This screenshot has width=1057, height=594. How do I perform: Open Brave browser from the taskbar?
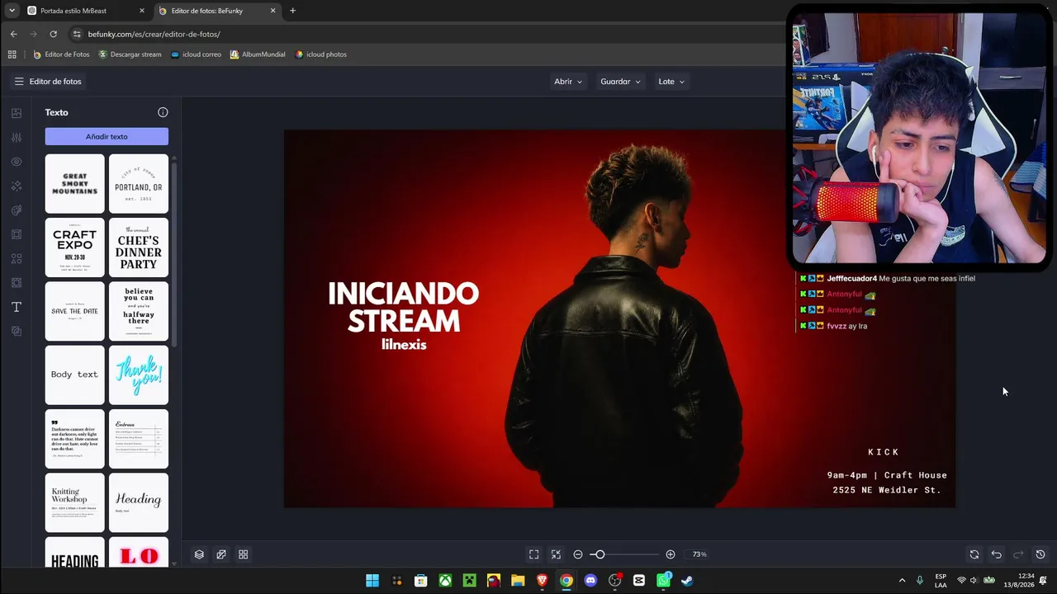click(x=542, y=581)
